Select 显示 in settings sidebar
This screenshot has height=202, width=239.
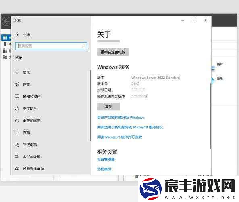[26, 72]
